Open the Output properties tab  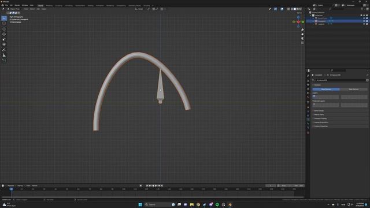click(308, 85)
